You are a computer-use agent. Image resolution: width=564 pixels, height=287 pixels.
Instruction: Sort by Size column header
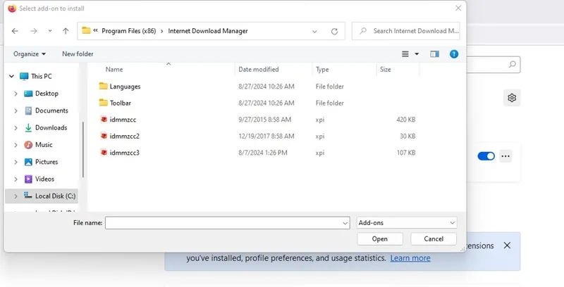385,69
